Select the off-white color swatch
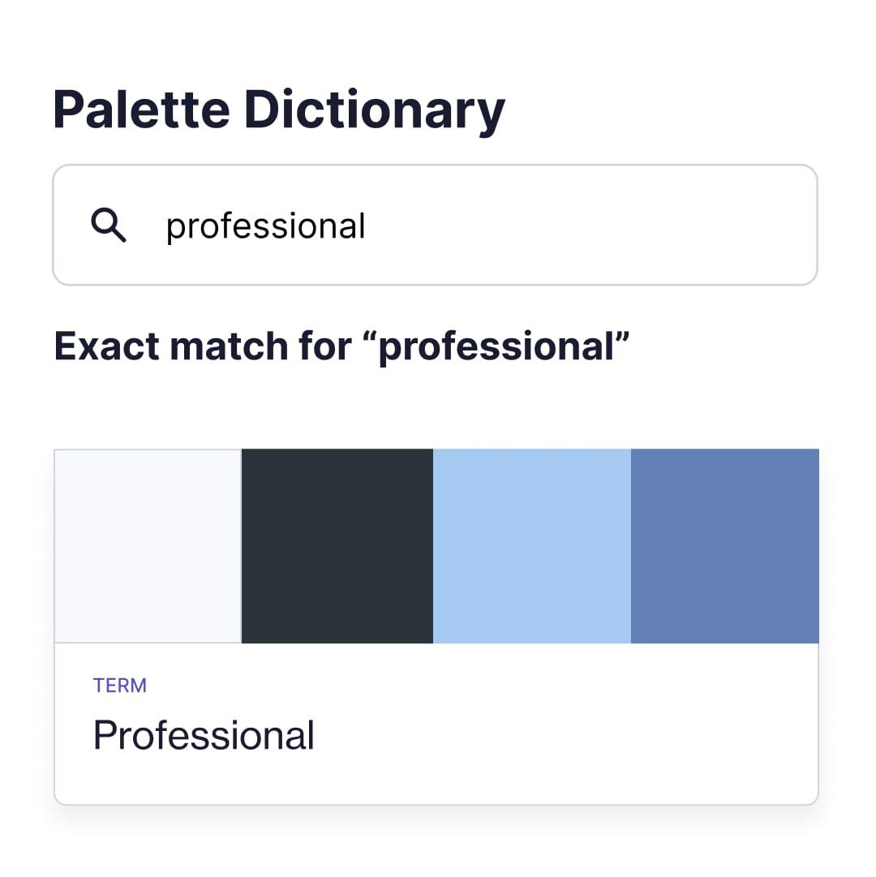The height and width of the screenshot is (877, 876). point(148,545)
